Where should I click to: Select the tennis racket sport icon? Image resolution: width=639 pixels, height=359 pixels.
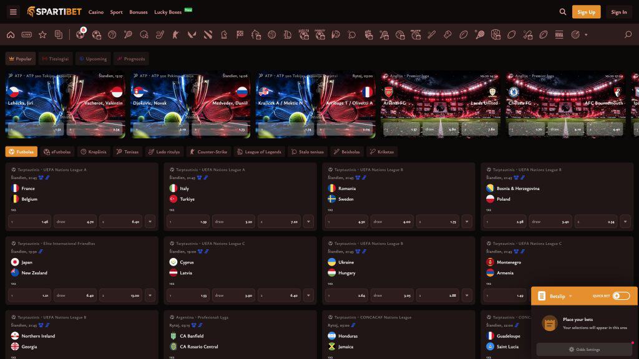[x=128, y=35]
